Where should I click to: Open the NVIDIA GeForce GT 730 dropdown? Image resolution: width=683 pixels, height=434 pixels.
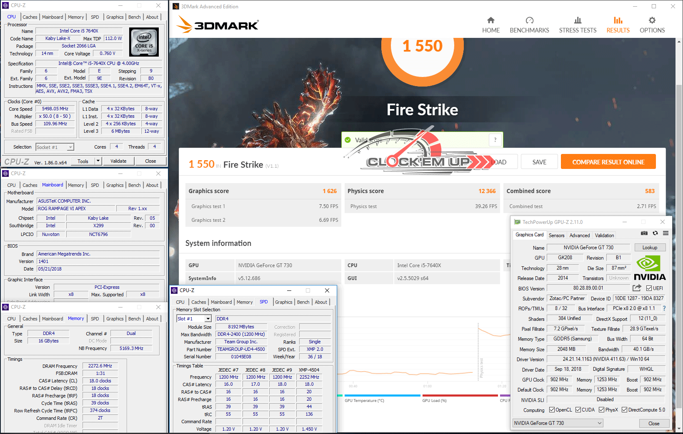(558, 423)
